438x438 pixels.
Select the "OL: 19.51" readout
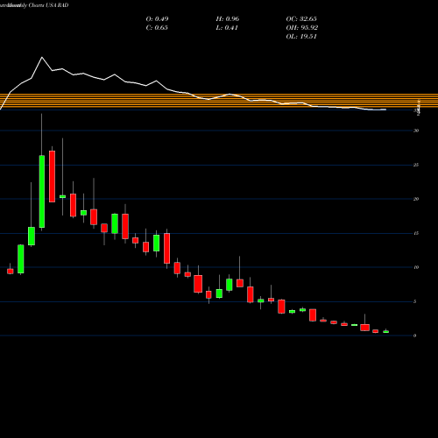pyautogui.click(x=301, y=37)
